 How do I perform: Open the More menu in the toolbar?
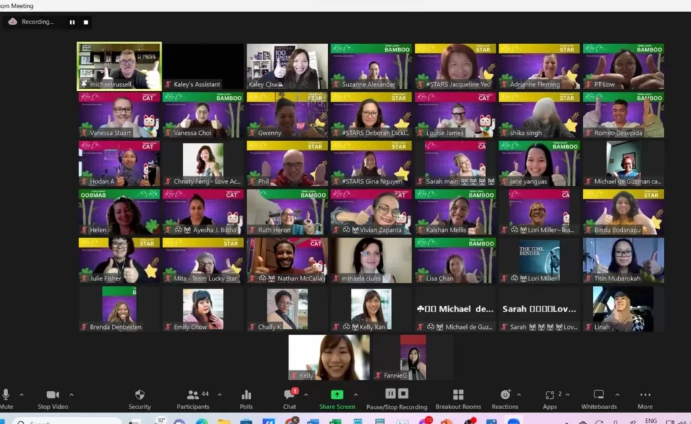[645, 398]
